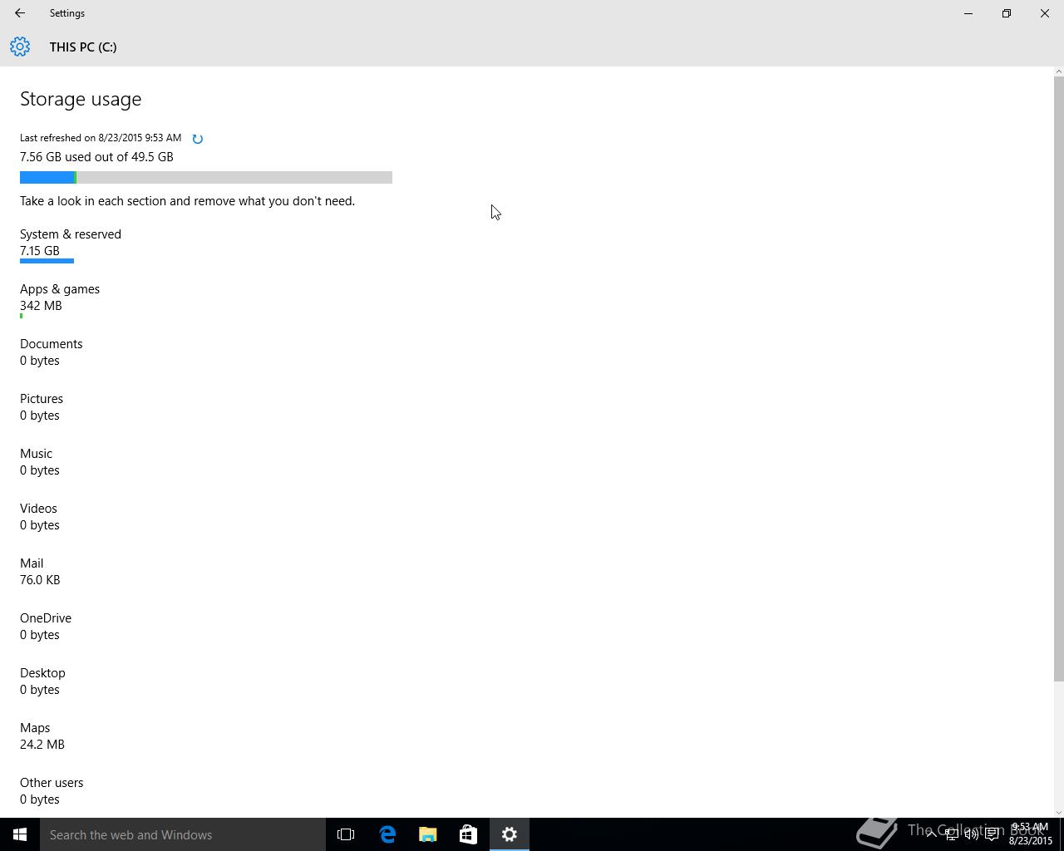Open the volume control in the system tray
1064x851 pixels.
point(971,834)
